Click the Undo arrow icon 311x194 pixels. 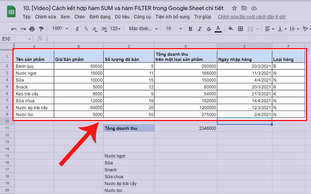14,29
